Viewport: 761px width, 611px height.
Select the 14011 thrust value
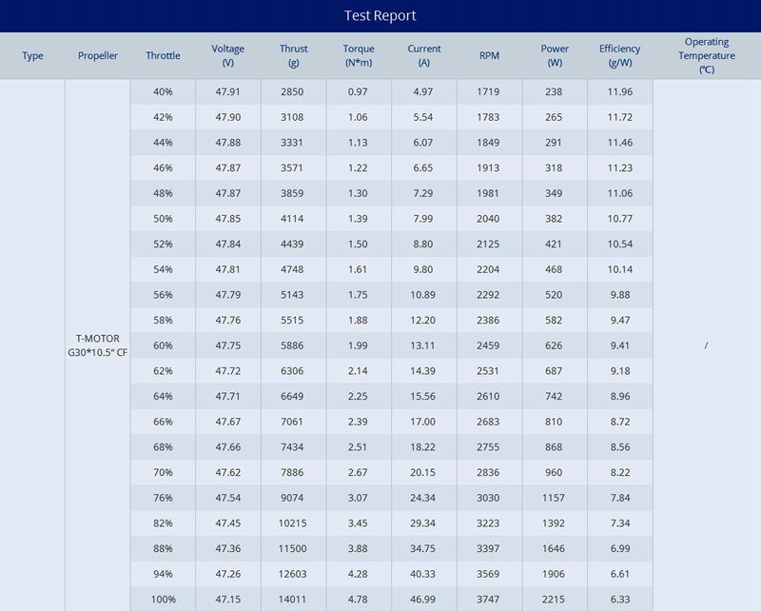(x=294, y=600)
